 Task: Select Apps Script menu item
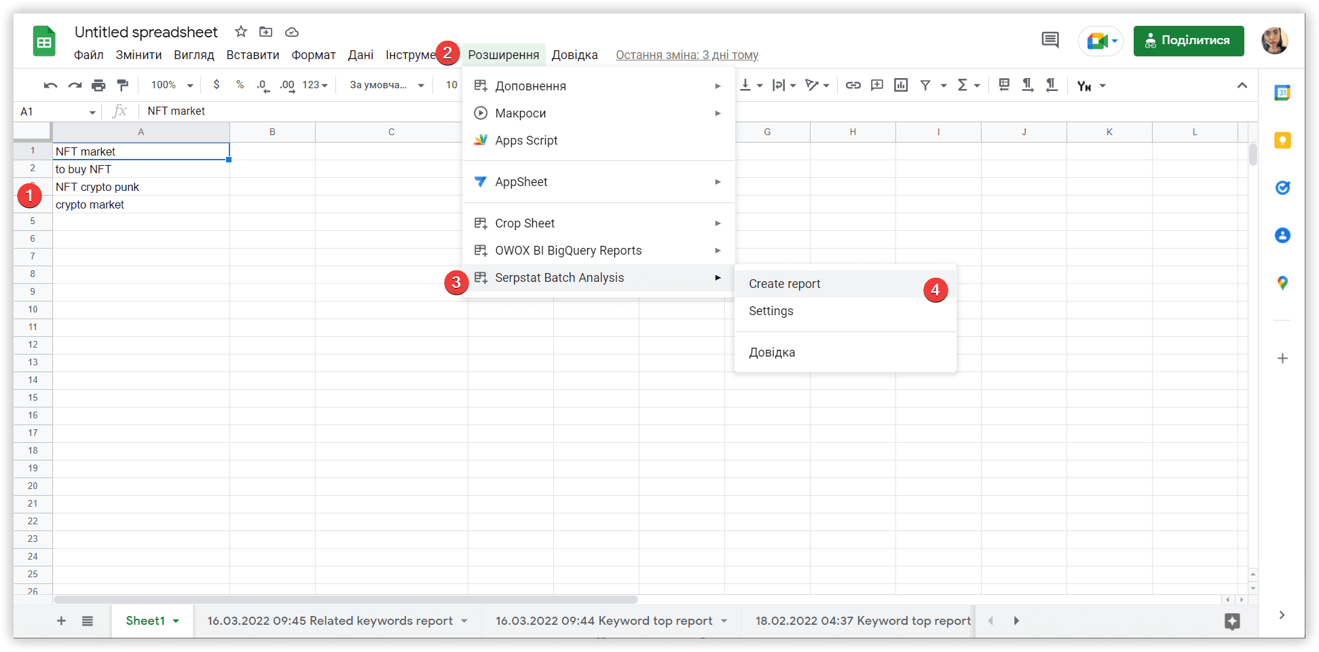pos(598,141)
